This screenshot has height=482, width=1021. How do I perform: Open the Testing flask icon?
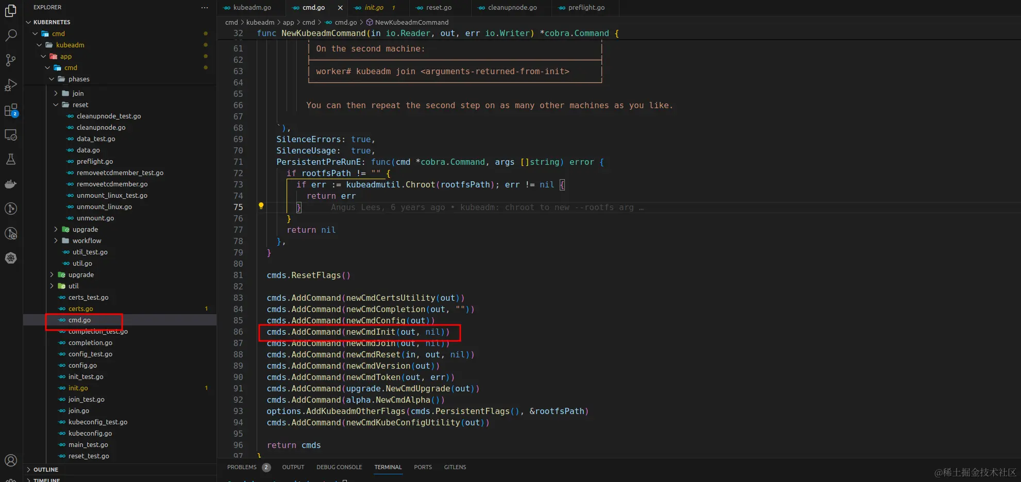(x=11, y=159)
